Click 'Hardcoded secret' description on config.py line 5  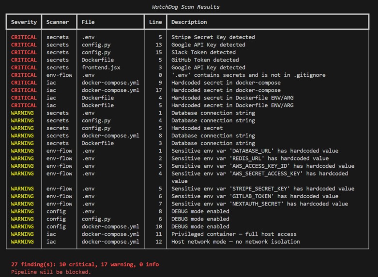click(197, 128)
